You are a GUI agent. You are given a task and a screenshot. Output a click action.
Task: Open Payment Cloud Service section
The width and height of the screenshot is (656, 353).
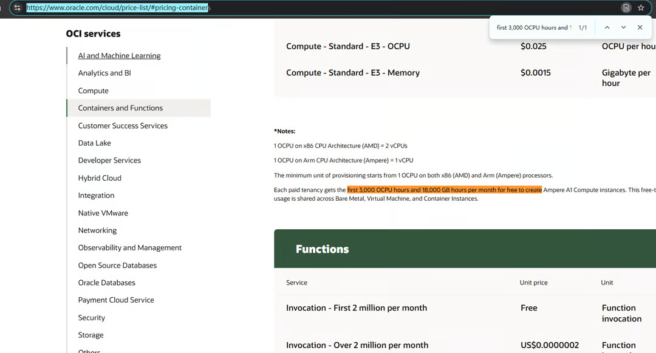click(x=116, y=300)
